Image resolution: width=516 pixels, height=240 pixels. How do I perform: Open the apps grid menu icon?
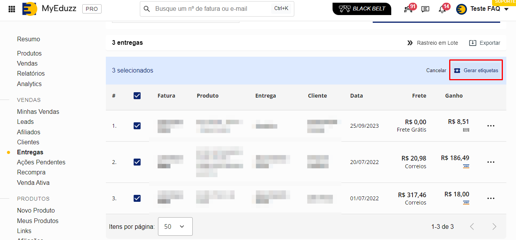[x=12, y=9]
